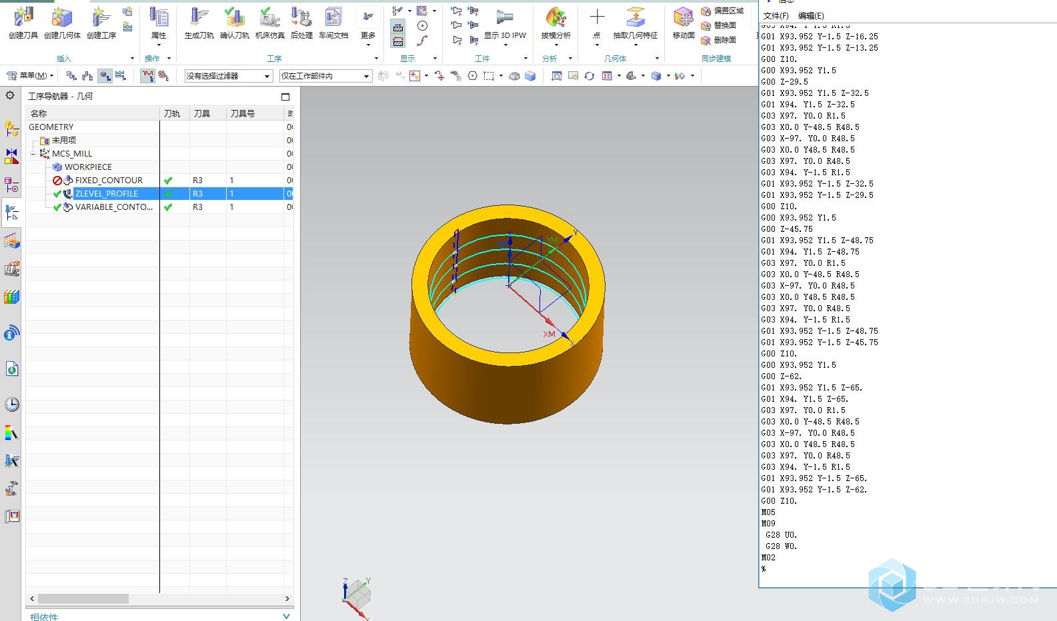Open the Part Navigator sidebar tab
Screen dimensions: 1057x621
click(x=11, y=185)
